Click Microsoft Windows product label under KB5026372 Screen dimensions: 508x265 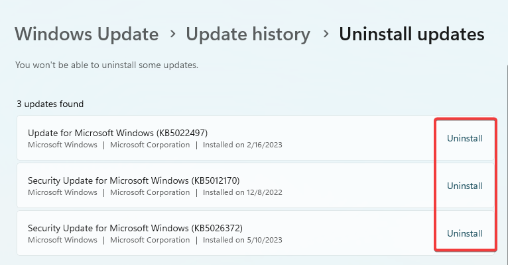click(x=62, y=240)
